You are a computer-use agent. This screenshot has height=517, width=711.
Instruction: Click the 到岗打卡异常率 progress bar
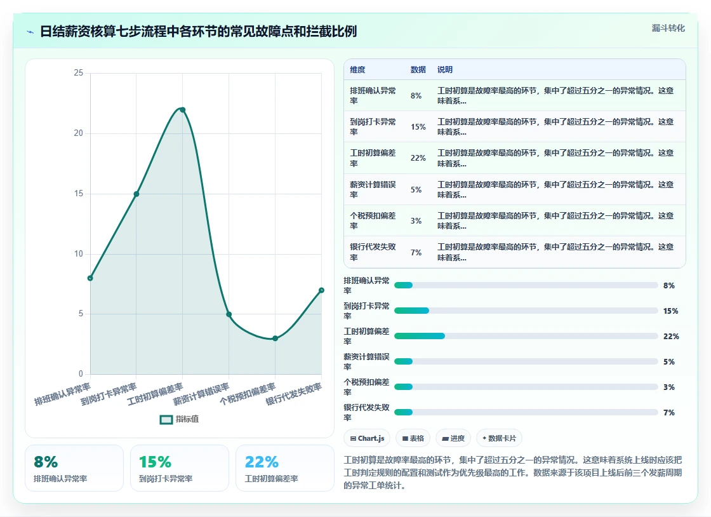click(x=526, y=311)
